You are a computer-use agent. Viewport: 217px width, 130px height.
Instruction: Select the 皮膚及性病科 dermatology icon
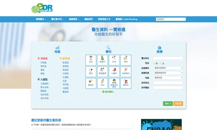pos(114,83)
